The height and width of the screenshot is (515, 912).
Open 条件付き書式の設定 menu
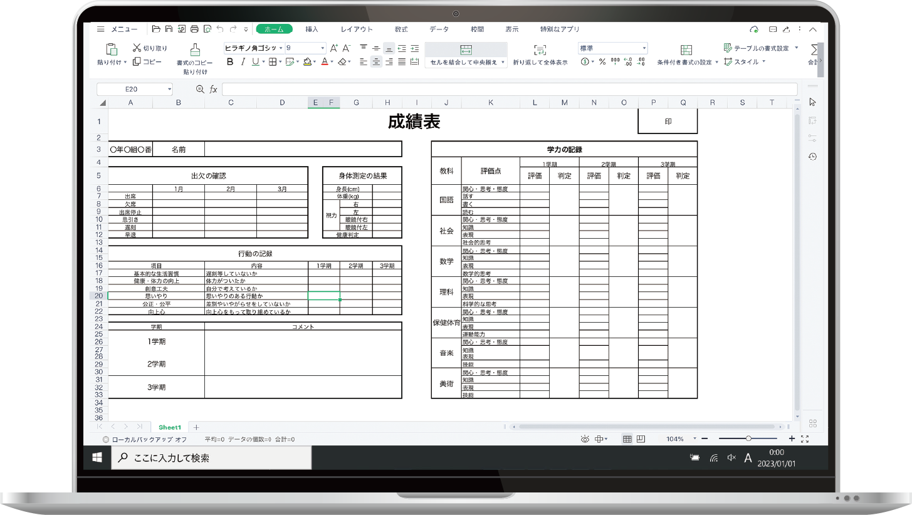click(x=687, y=55)
